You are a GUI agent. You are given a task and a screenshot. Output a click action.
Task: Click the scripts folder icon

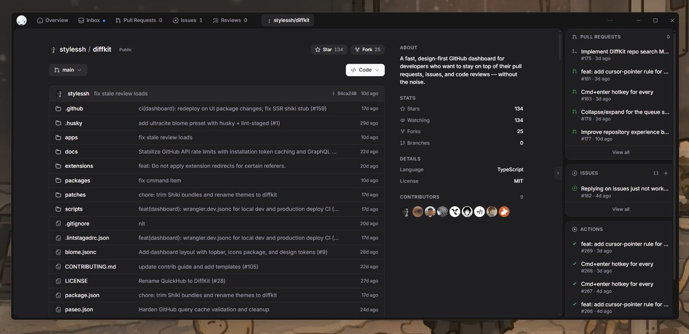pyautogui.click(x=58, y=209)
